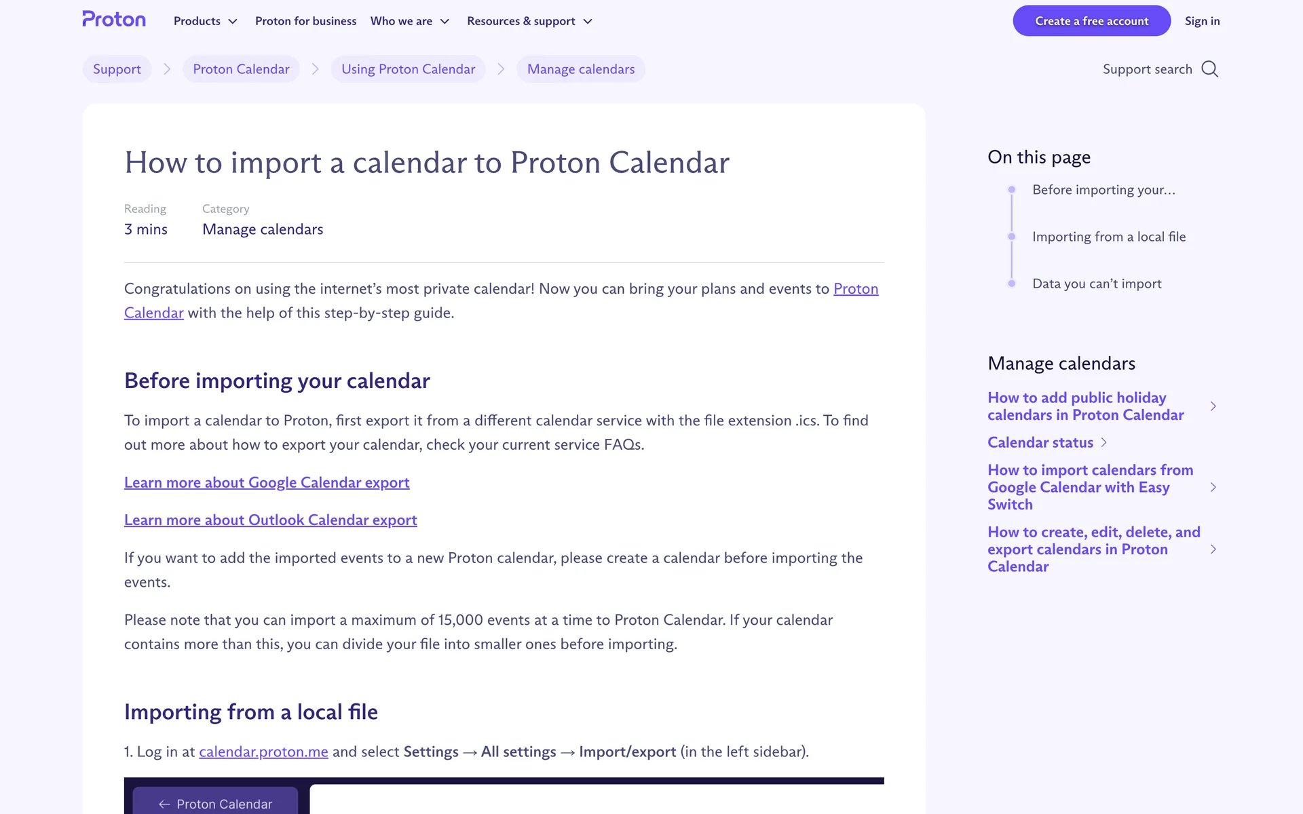
Task: Open Proton for business page
Action: pyautogui.click(x=305, y=21)
